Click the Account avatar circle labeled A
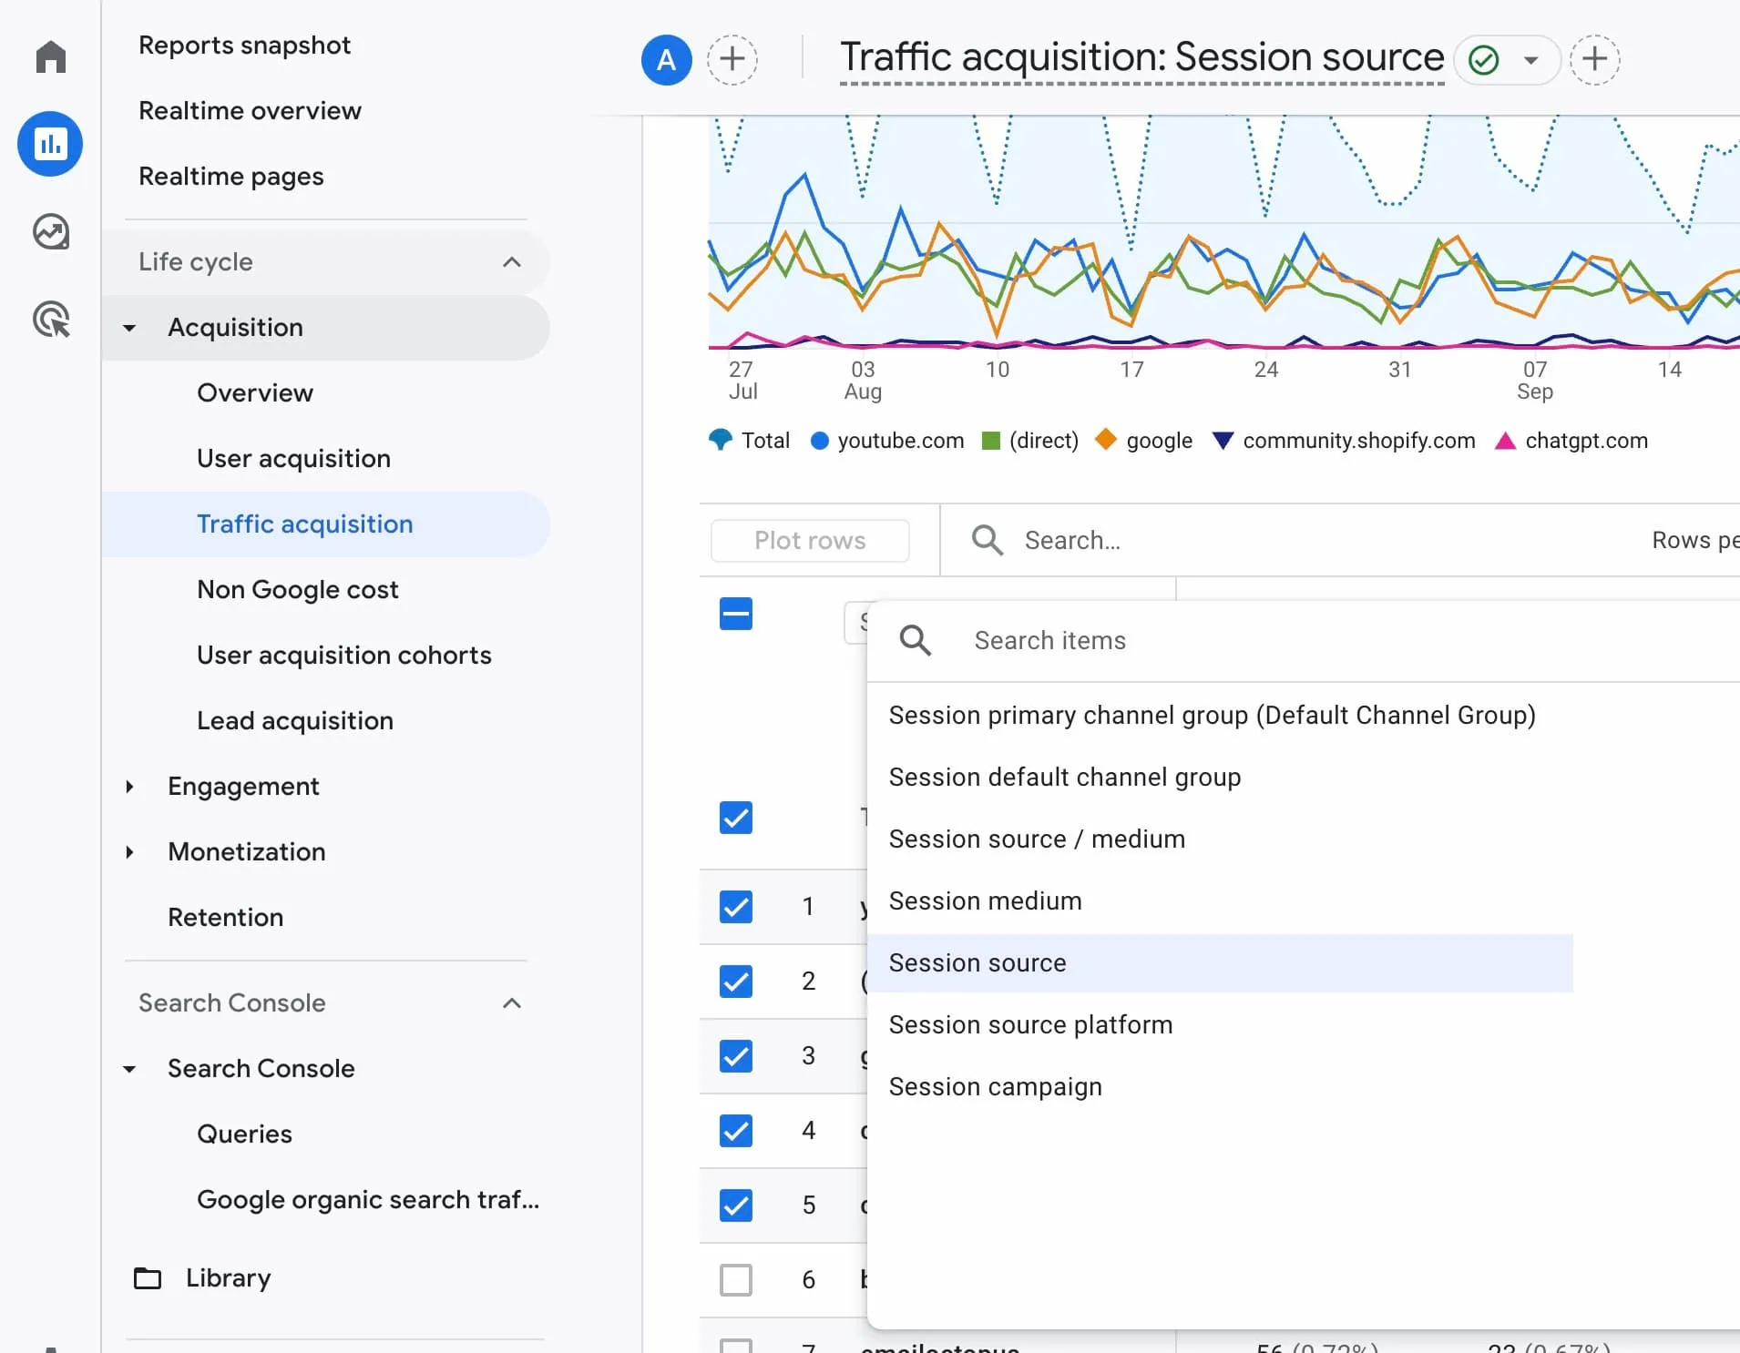 [666, 59]
